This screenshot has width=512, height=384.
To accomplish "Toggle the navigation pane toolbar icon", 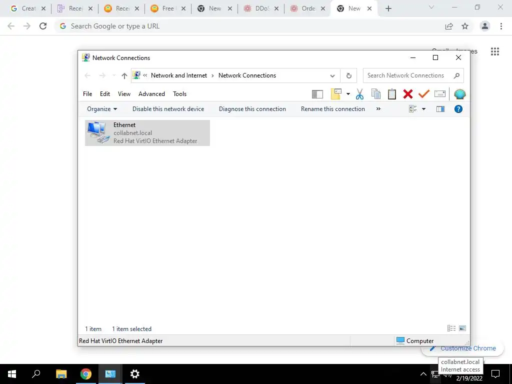I will pyautogui.click(x=317, y=94).
